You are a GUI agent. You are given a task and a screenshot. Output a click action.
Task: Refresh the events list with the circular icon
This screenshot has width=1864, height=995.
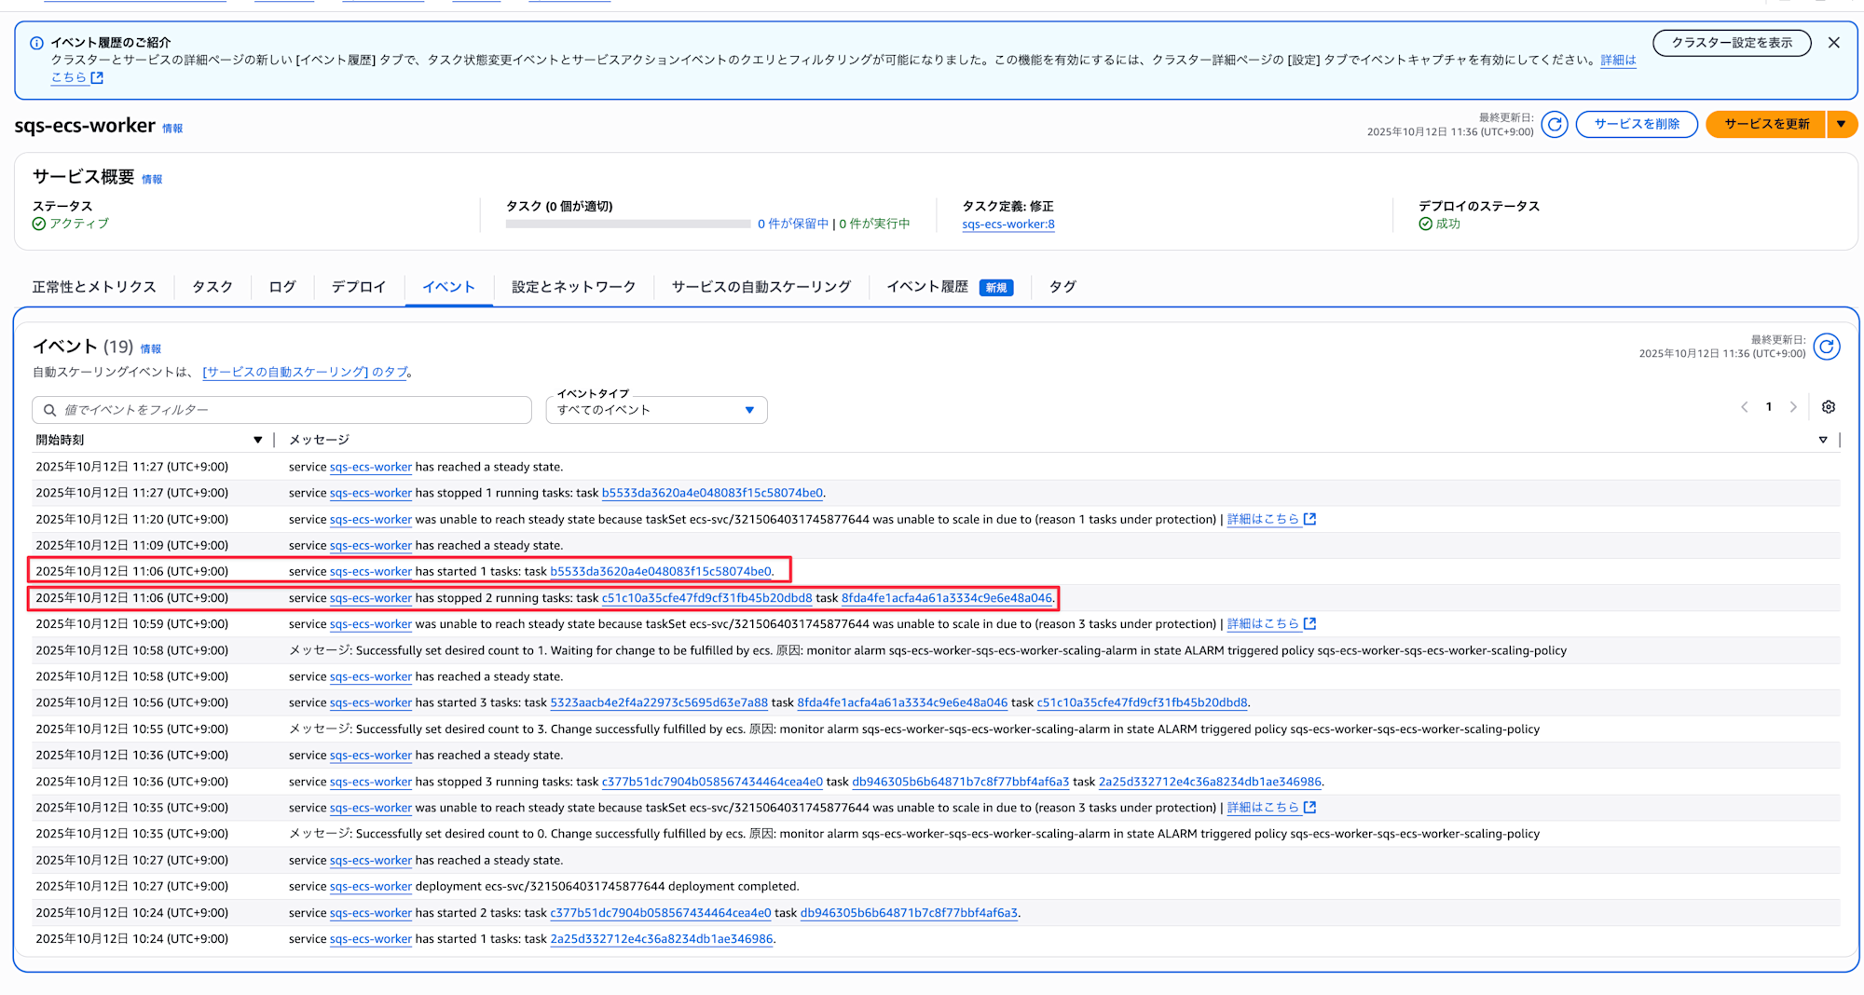(1827, 347)
